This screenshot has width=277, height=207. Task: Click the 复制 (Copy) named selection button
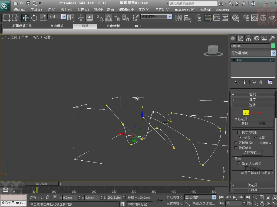[244, 123]
